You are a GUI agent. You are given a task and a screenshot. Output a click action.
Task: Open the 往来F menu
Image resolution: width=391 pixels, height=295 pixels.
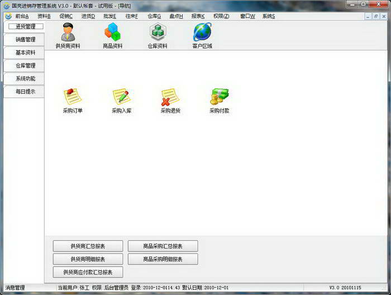[x=132, y=16]
